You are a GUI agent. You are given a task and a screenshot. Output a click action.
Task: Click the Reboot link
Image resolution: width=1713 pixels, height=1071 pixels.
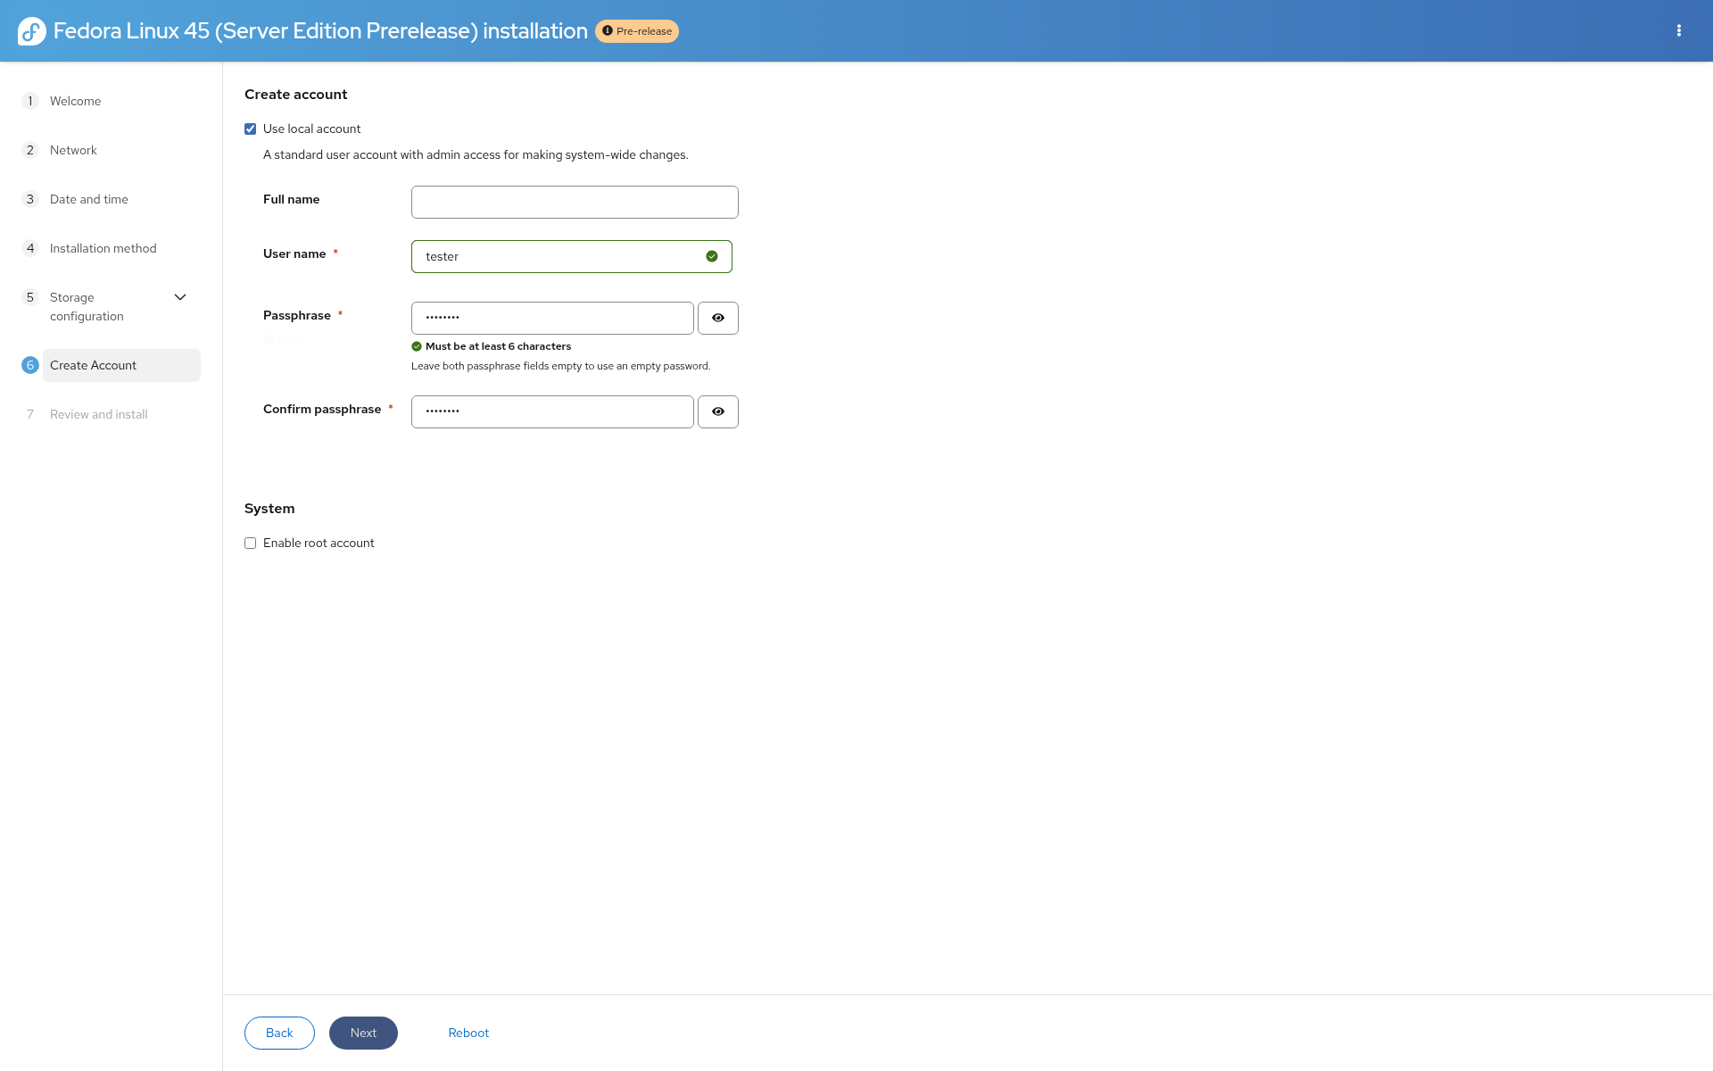(x=468, y=1033)
